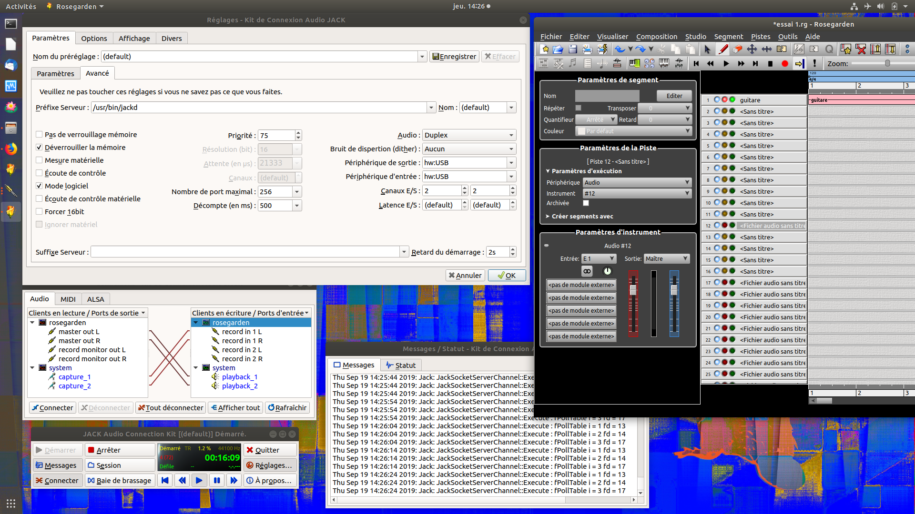Collapse the rosegarden output ports tree
Viewport: 915px width, 514px height.
(32, 323)
